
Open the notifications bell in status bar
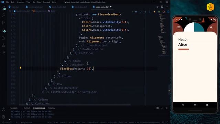click(167, 123)
